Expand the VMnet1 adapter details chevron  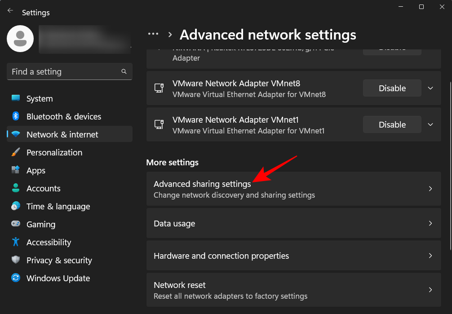click(x=430, y=124)
